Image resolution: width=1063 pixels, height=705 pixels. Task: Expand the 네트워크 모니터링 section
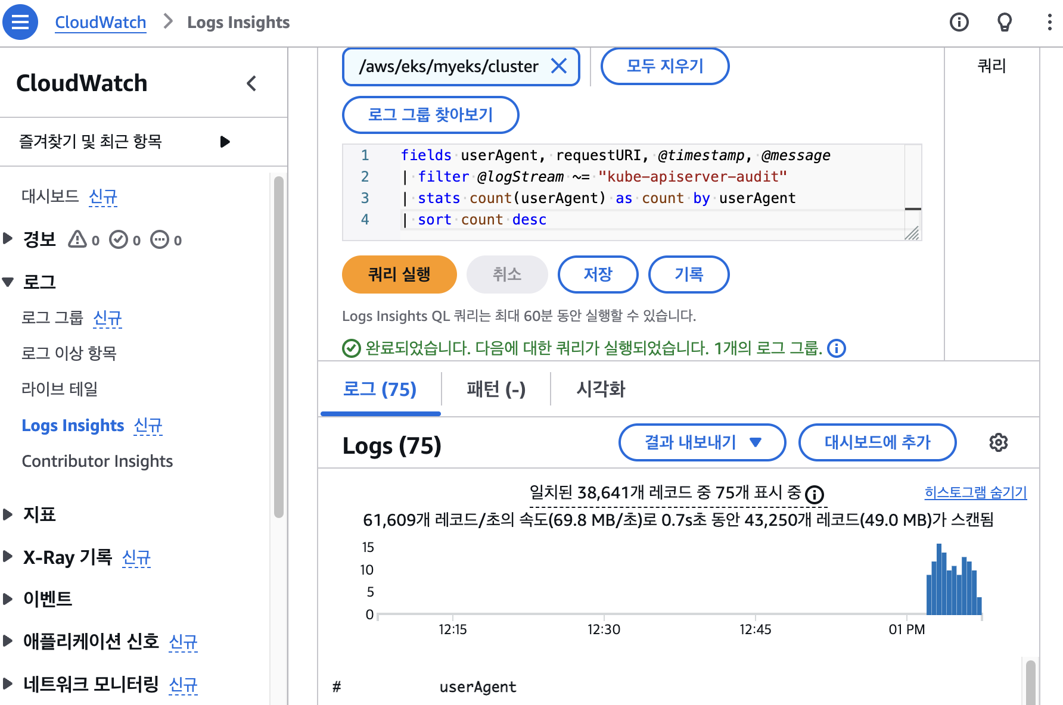click(x=8, y=684)
